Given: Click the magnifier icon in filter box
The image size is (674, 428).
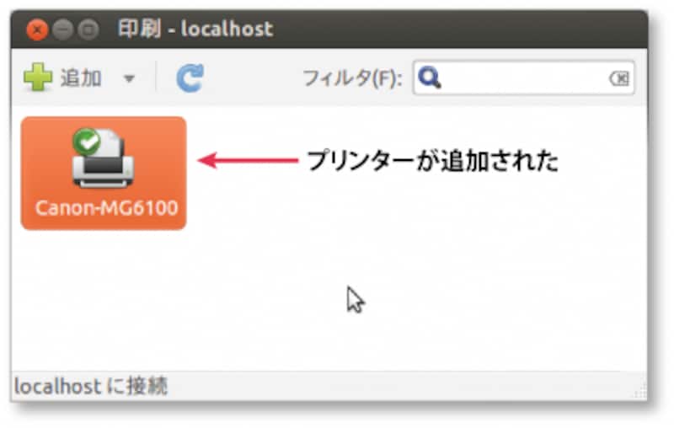Looking at the screenshot, I should point(429,78).
